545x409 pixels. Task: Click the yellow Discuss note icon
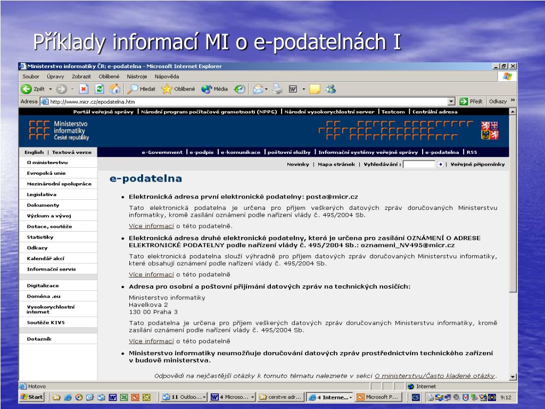point(315,89)
